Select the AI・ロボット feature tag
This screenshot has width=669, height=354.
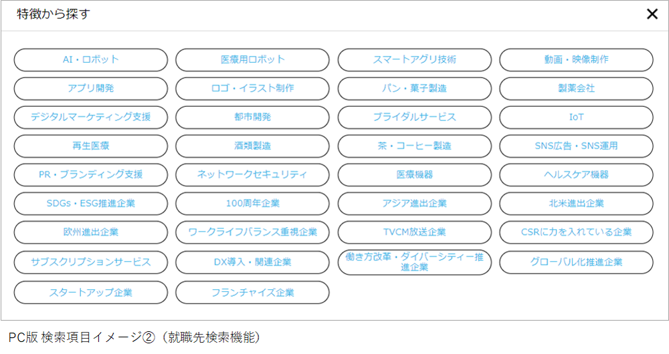tap(91, 59)
